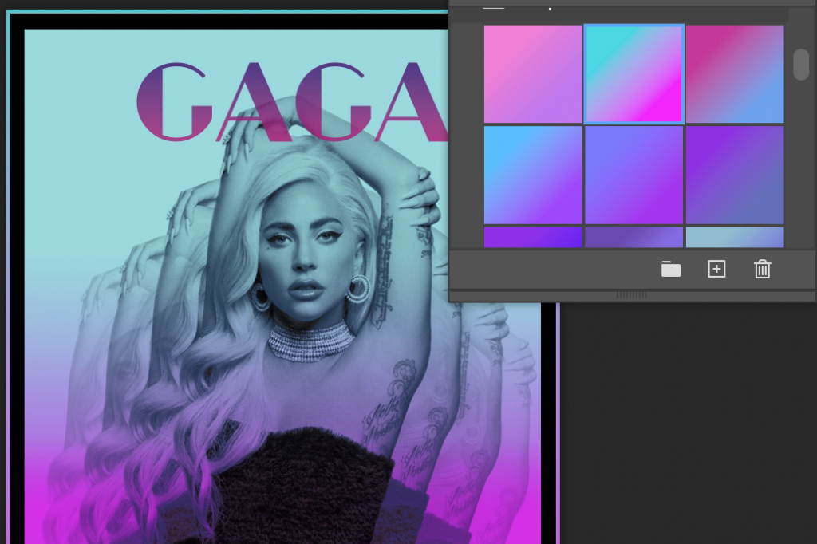Choose the purple to slate blue gradient swatch
The height and width of the screenshot is (544, 817).
tap(735, 175)
